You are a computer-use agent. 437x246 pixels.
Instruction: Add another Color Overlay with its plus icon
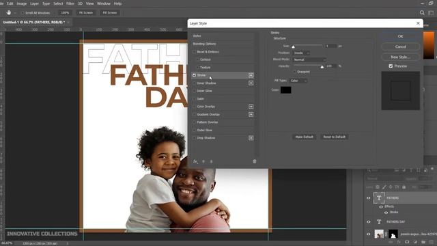251,107
